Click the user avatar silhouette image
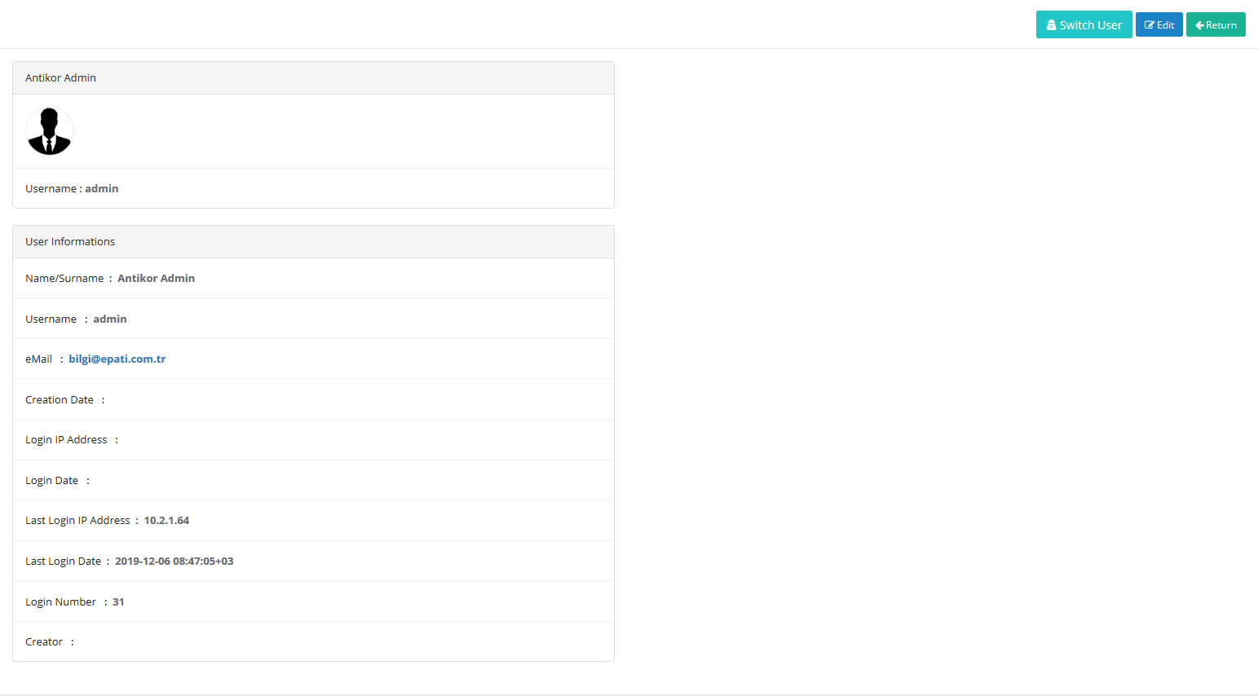 pyautogui.click(x=50, y=131)
